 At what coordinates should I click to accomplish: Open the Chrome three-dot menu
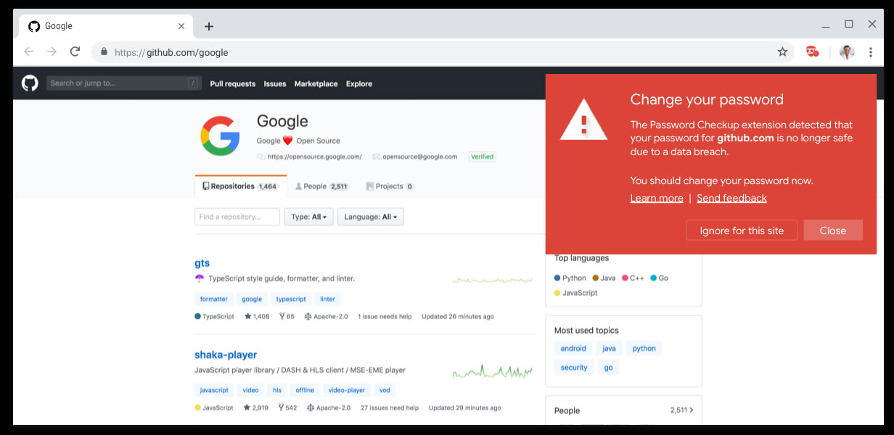(871, 52)
